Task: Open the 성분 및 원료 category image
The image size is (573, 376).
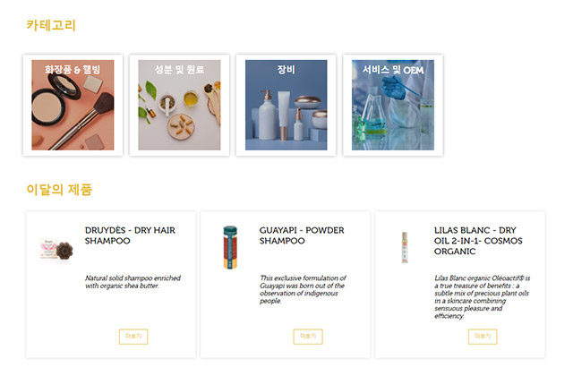Action: click(179, 105)
